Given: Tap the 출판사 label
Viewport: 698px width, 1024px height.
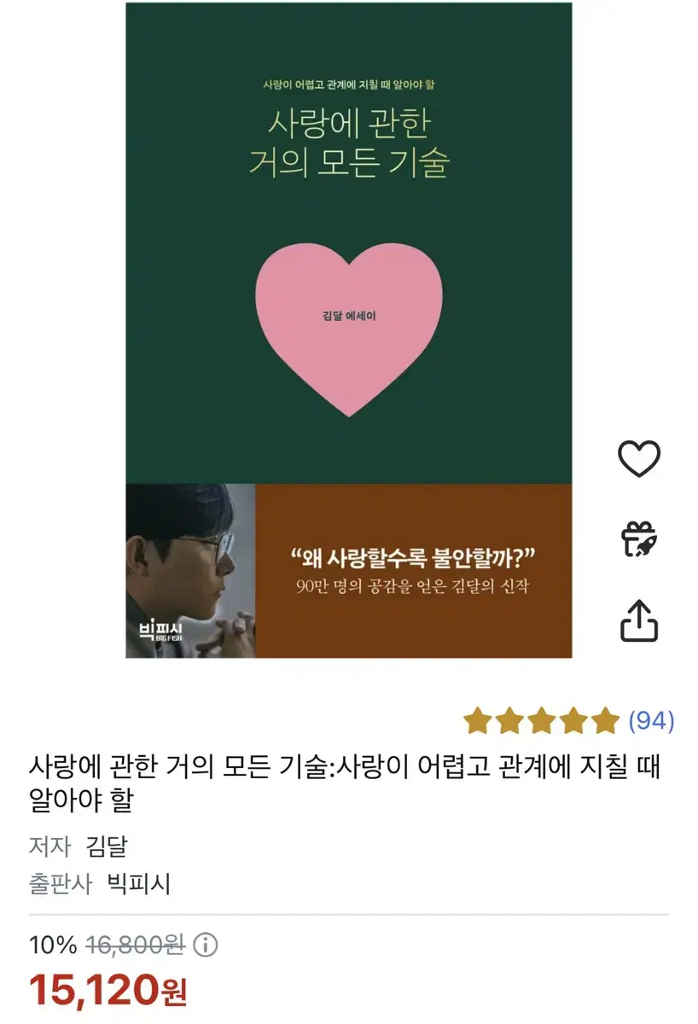Looking at the screenshot, I should [60, 883].
